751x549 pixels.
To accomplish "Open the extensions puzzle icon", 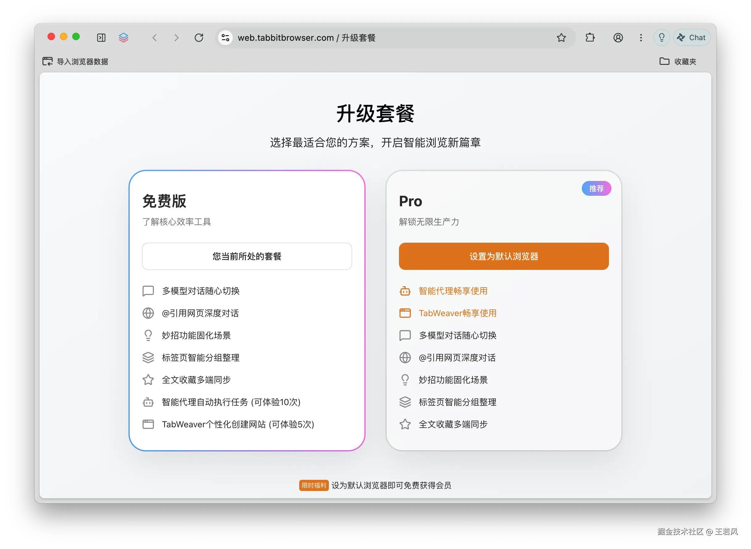I will 590,38.
